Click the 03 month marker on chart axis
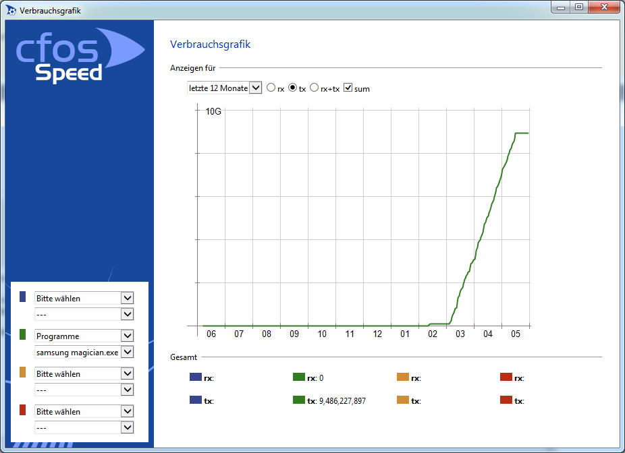 [x=460, y=334]
